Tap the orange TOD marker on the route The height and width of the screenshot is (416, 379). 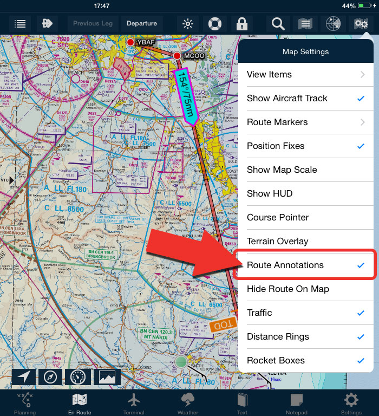tap(223, 324)
